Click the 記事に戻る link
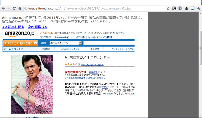This screenshot has height=118, width=202. (x=13, y=27)
